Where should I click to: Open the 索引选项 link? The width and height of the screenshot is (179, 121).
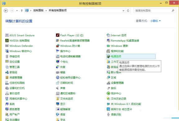(x=15, y=93)
